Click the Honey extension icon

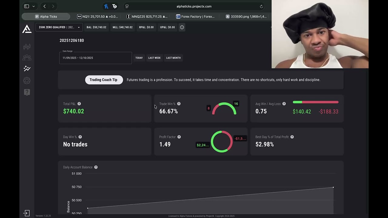point(106,6)
